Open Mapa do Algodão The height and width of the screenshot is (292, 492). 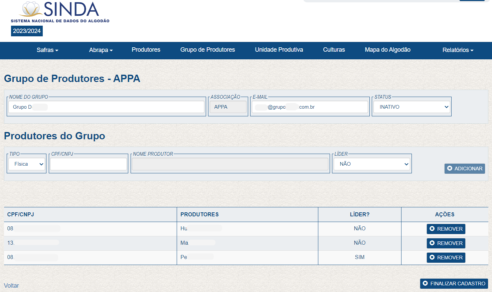[387, 50]
